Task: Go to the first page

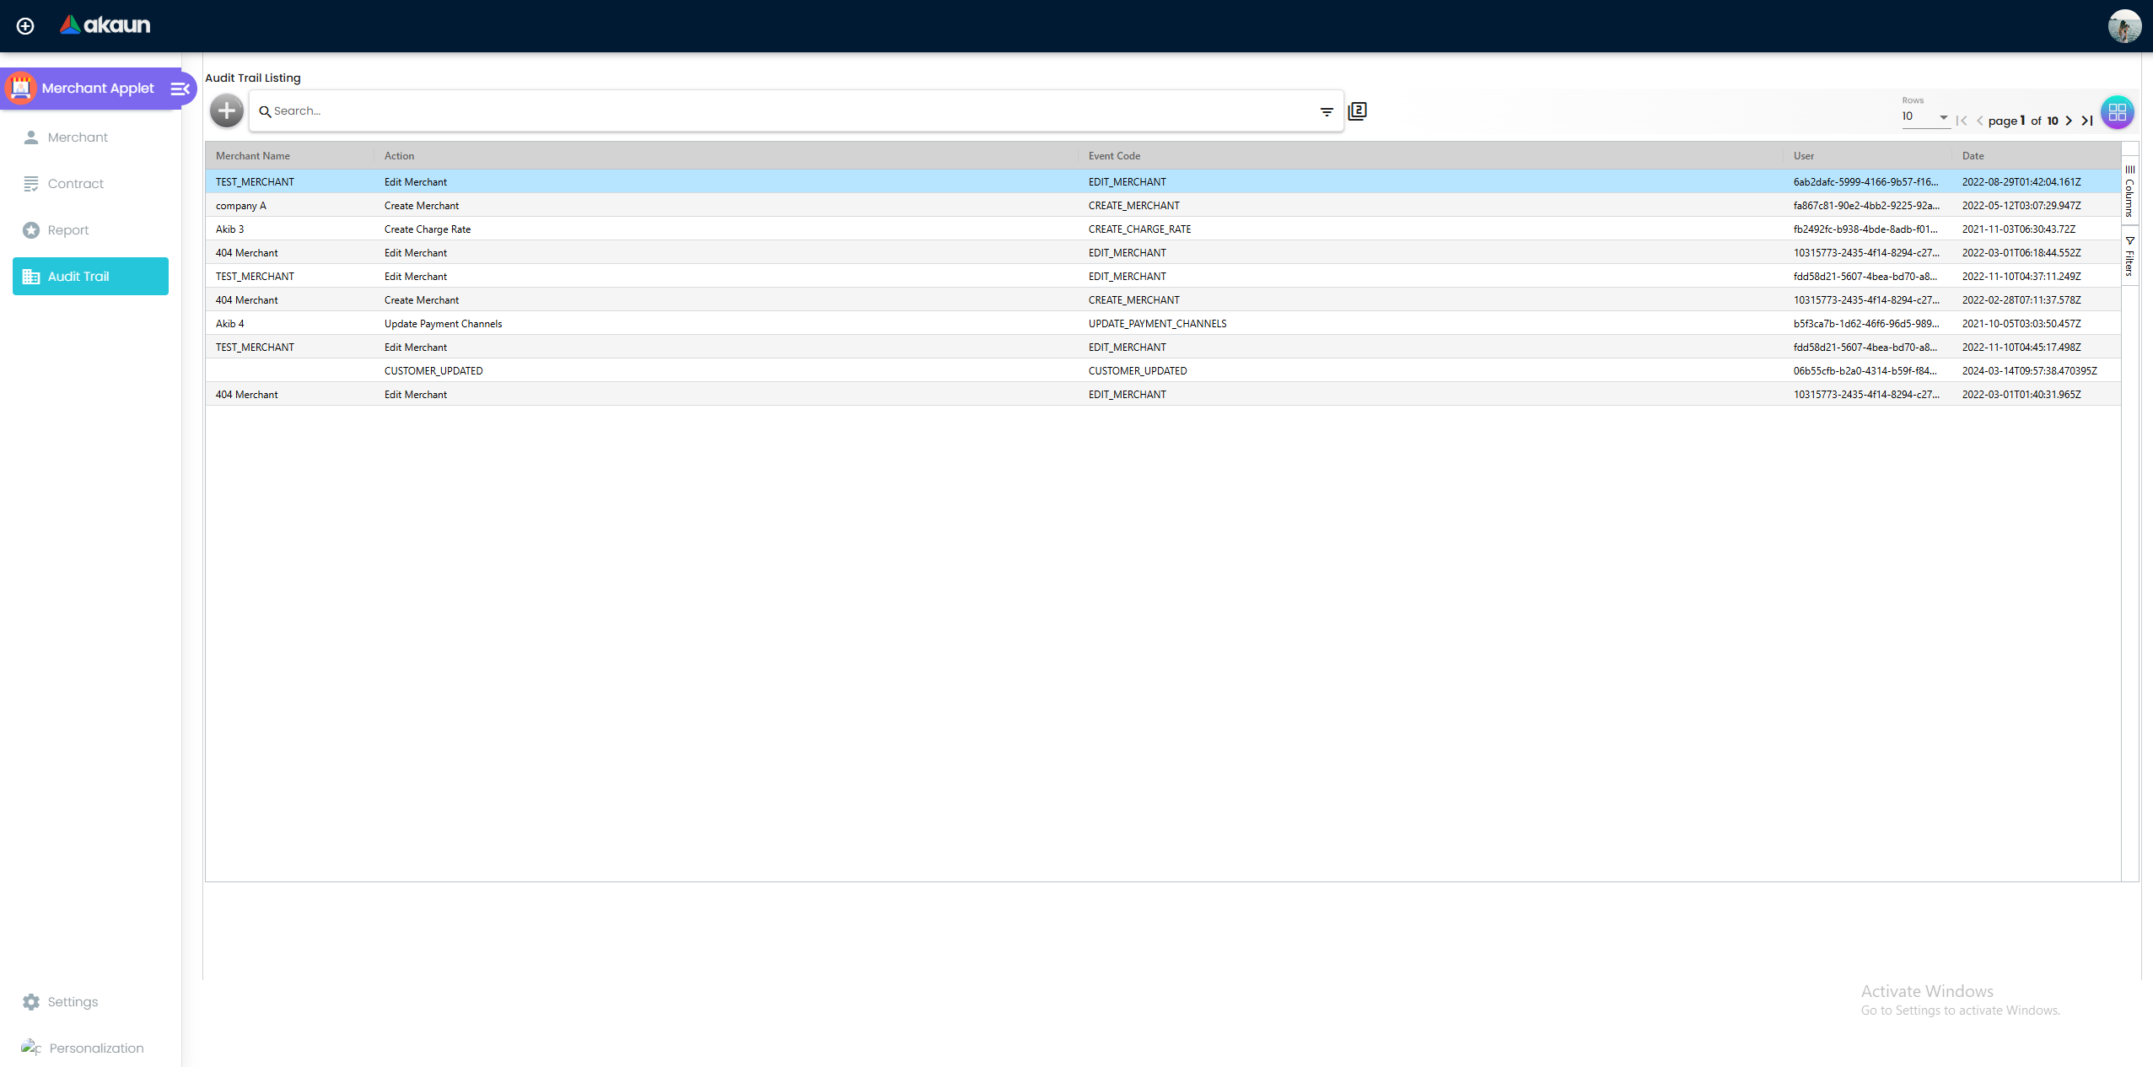Action: pos(1961,121)
